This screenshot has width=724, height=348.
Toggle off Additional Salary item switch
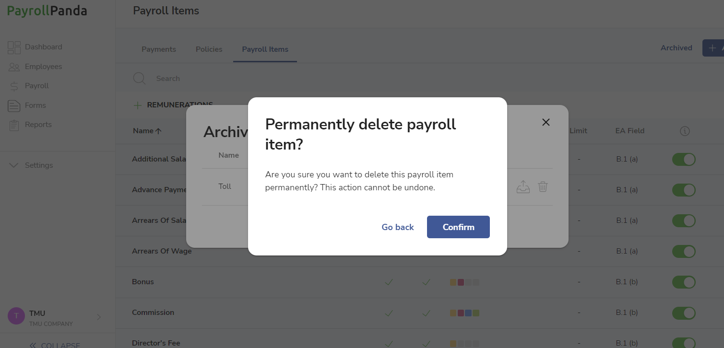click(684, 159)
